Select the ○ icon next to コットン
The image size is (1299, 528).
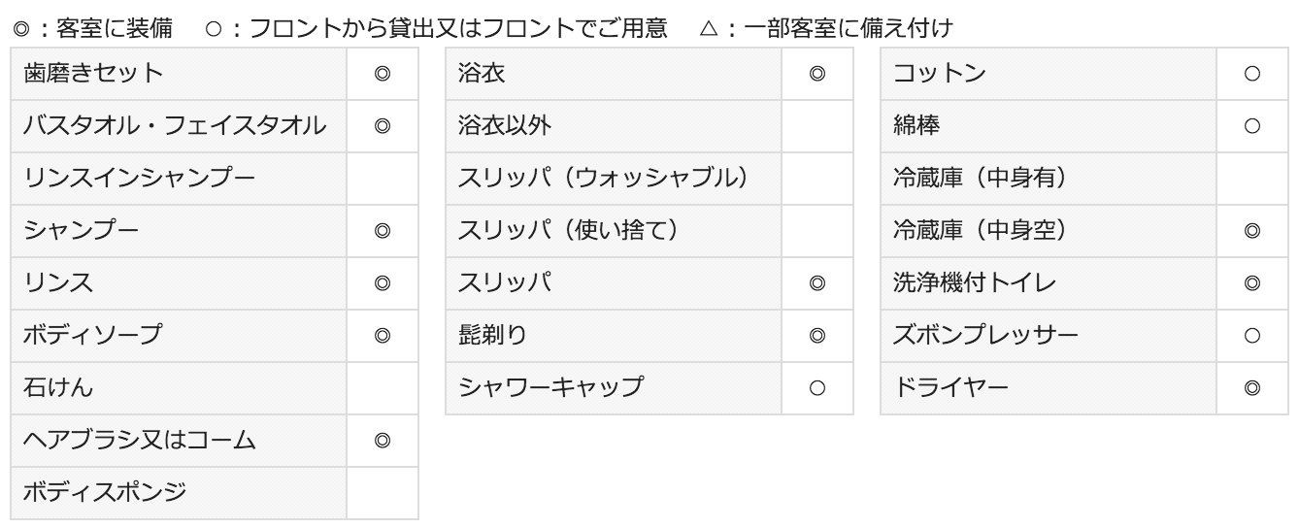1252,74
